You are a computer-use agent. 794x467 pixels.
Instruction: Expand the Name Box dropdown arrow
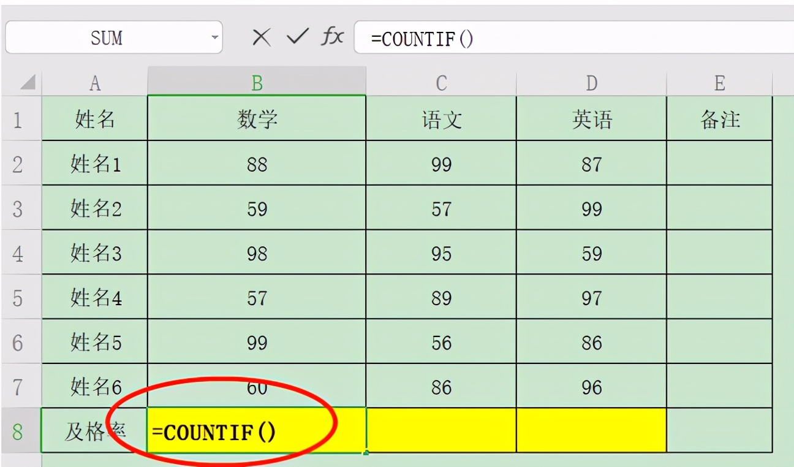[214, 38]
